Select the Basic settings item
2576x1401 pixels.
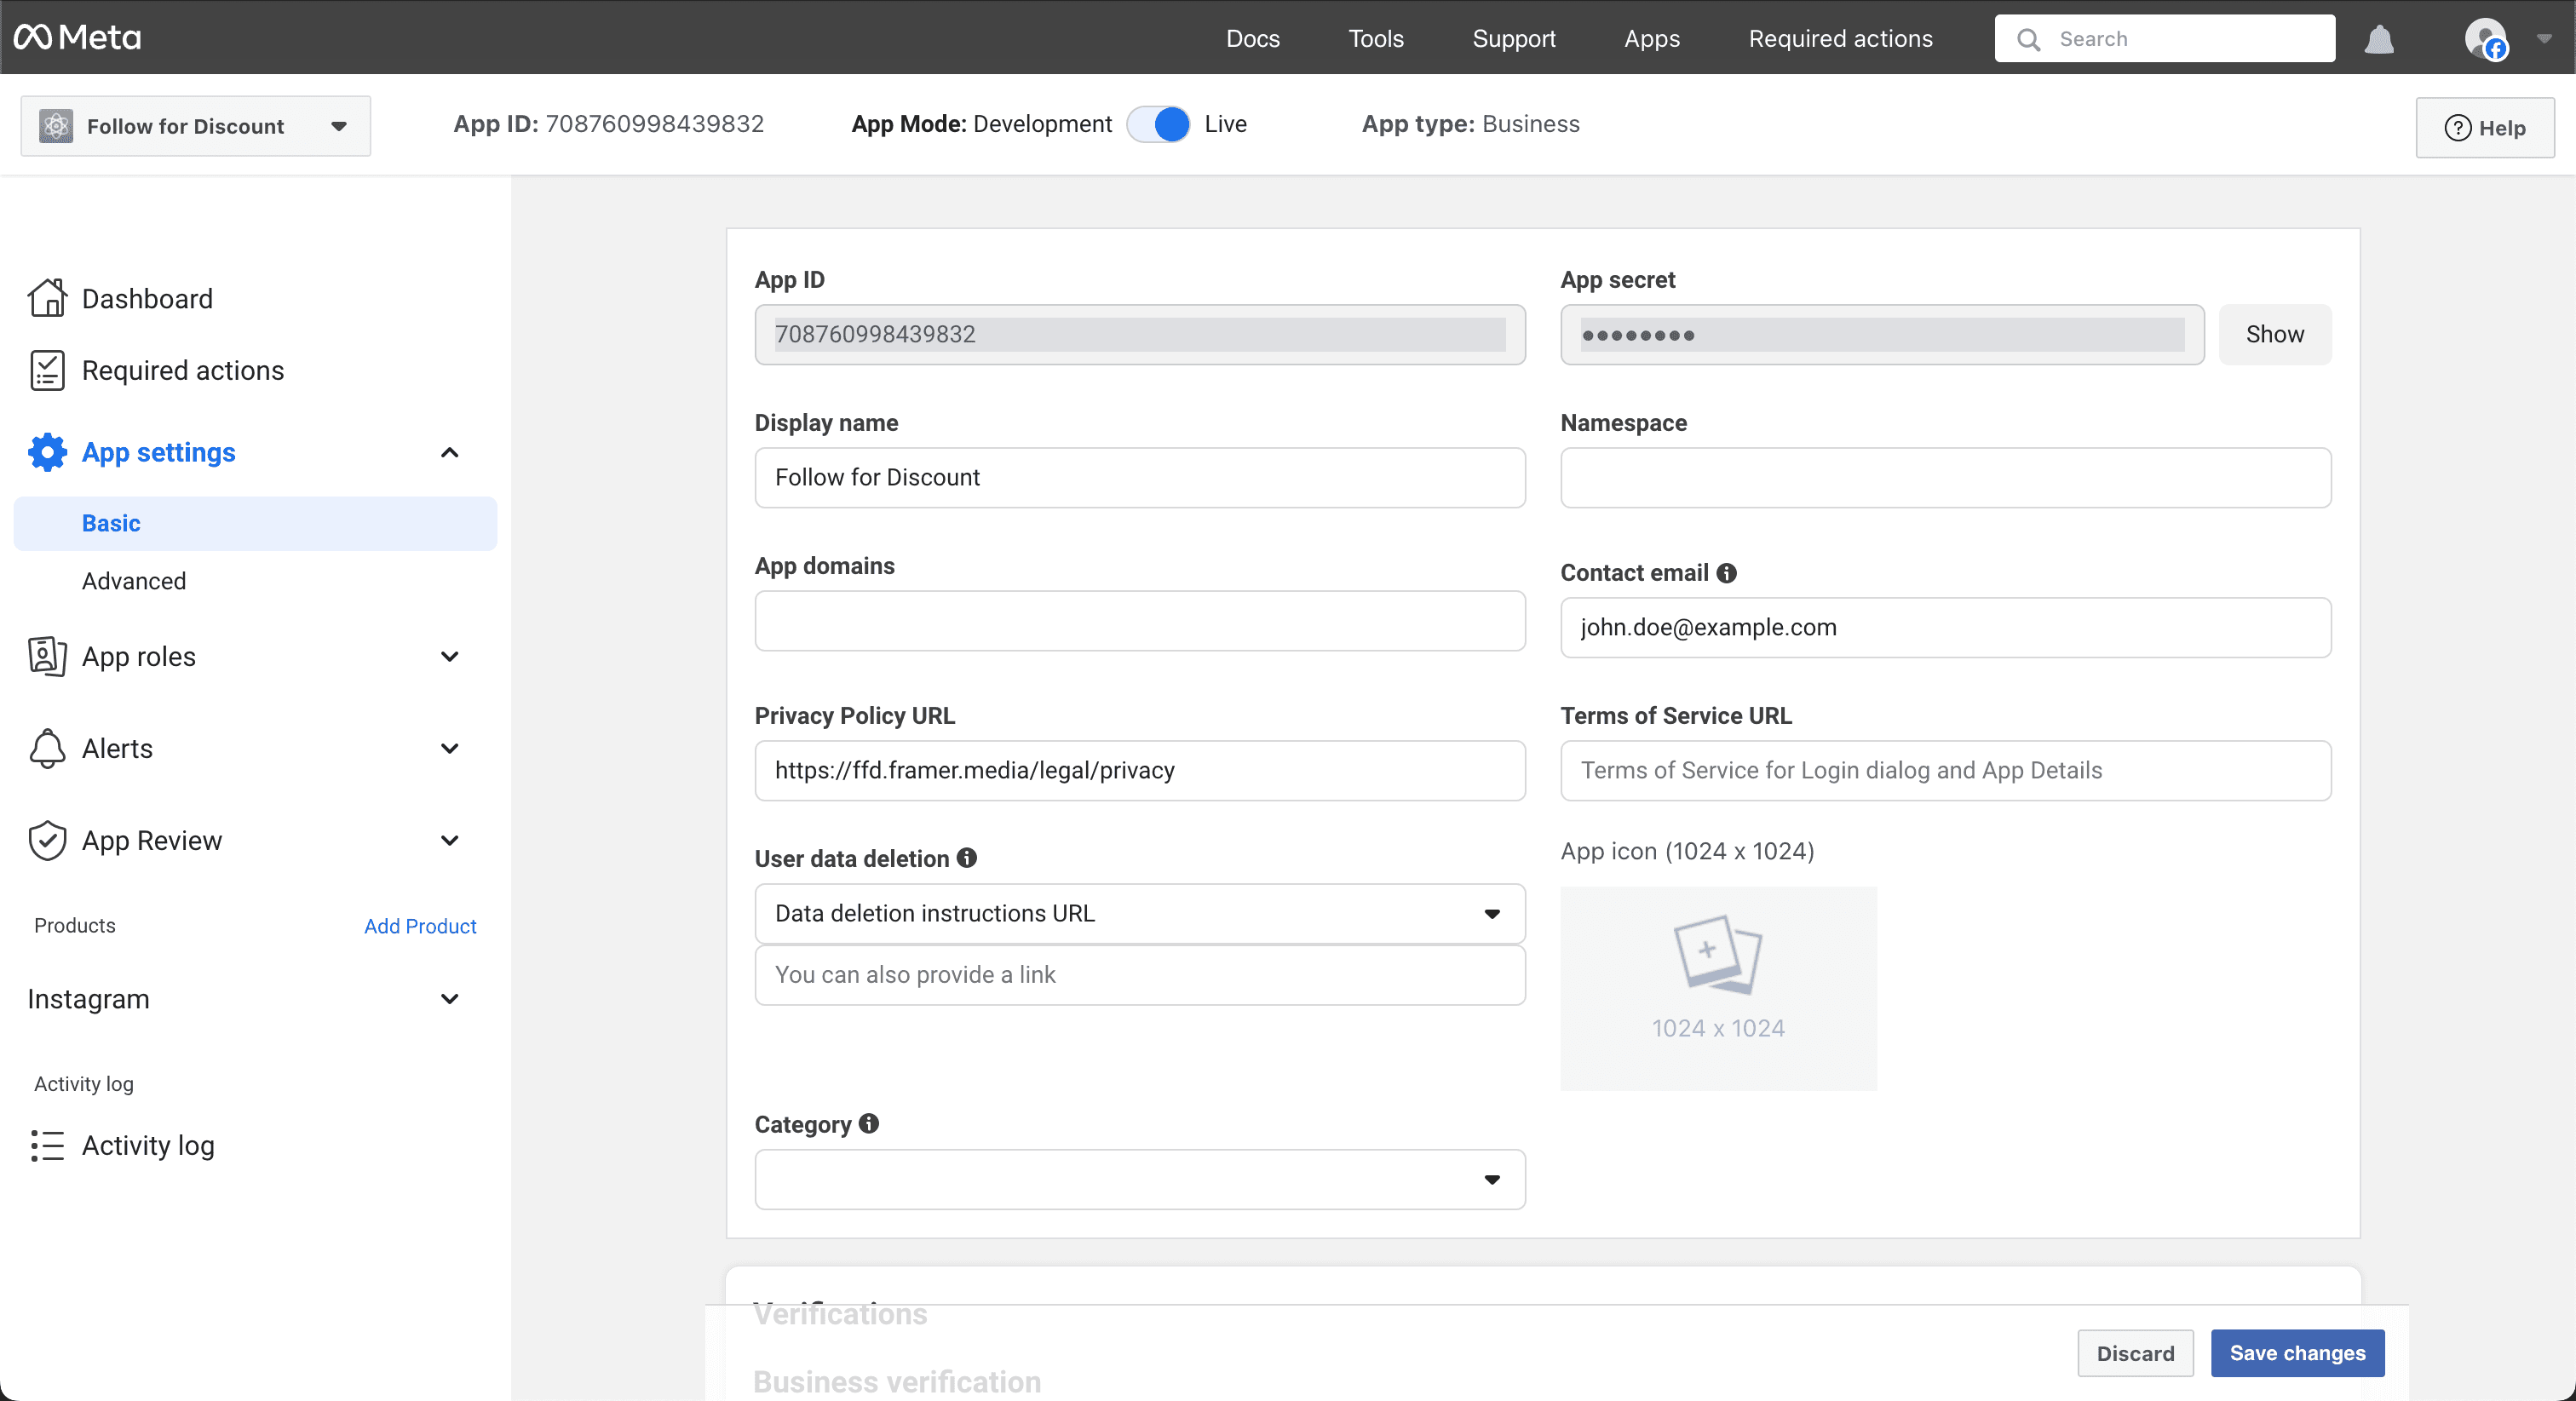click(x=255, y=523)
